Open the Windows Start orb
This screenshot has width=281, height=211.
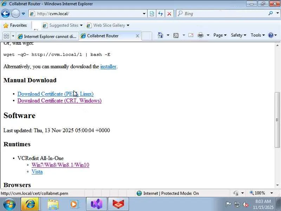9,204
